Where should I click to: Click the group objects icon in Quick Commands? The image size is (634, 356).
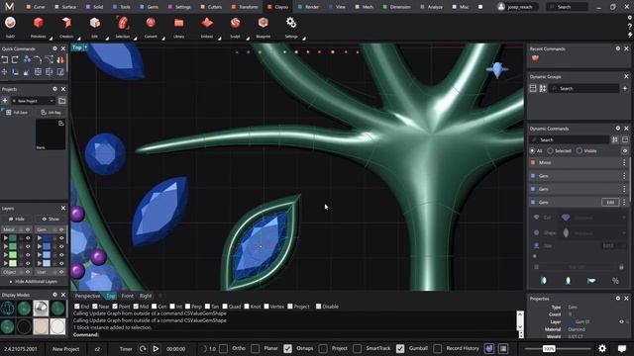point(27,59)
